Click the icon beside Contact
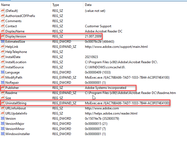 [x=3, y=26]
